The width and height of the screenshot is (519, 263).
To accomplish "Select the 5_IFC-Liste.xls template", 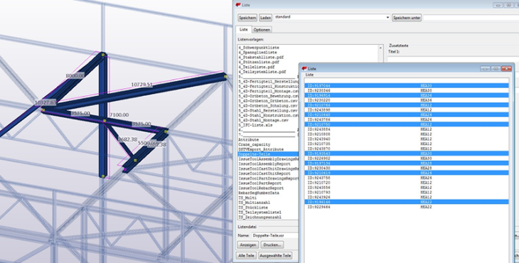I will (x=255, y=125).
